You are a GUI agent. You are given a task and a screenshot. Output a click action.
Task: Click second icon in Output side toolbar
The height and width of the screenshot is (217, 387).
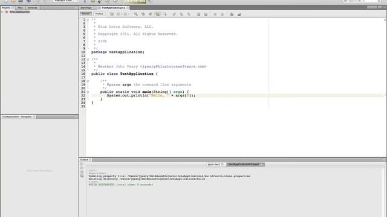(x=82, y=168)
